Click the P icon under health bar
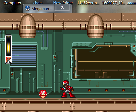 [x=9, y=60]
